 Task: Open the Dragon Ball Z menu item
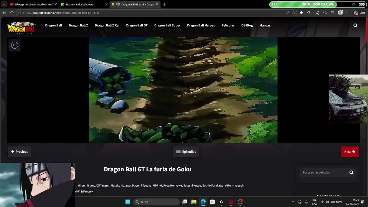[x=78, y=25]
